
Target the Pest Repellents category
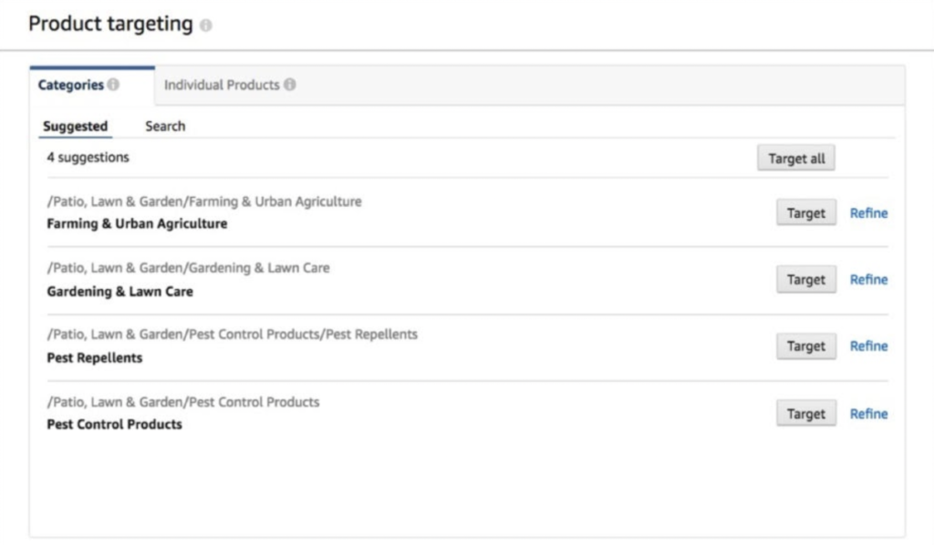805,345
